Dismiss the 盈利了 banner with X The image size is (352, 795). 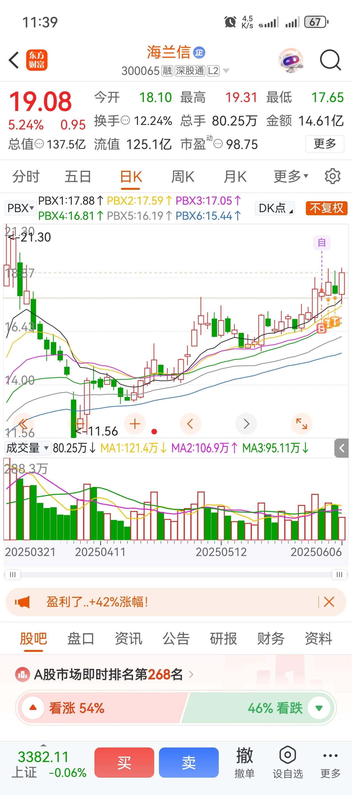click(x=329, y=602)
